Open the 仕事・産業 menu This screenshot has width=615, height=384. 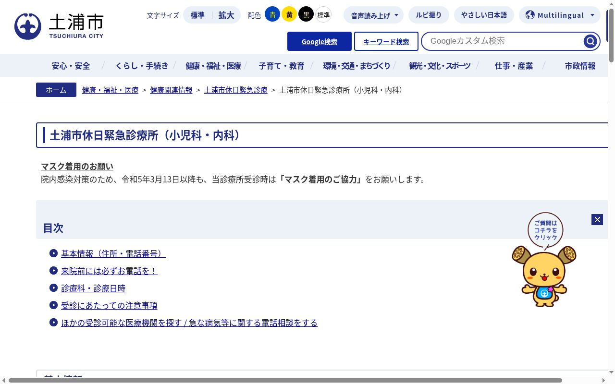(x=514, y=66)
